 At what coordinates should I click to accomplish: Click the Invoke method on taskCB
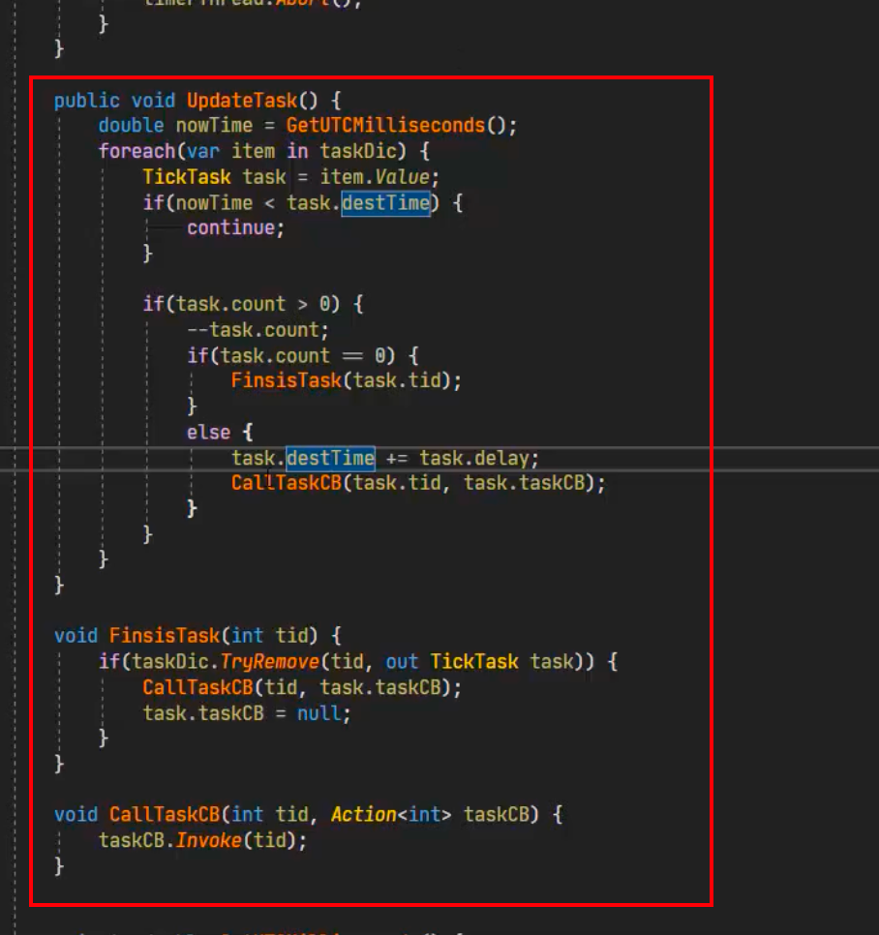coord(208,840)
